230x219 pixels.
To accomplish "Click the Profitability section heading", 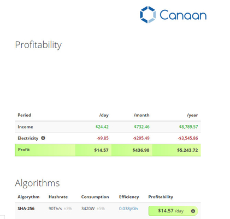I will (x=38, y=45).
